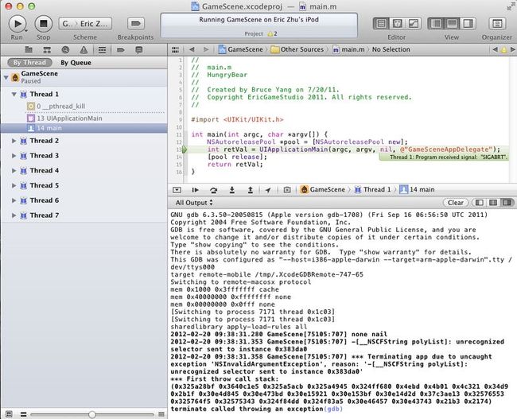Toggle the Breakpoints button
Screen dimensions: 517x419
click(x=135, y=24)
